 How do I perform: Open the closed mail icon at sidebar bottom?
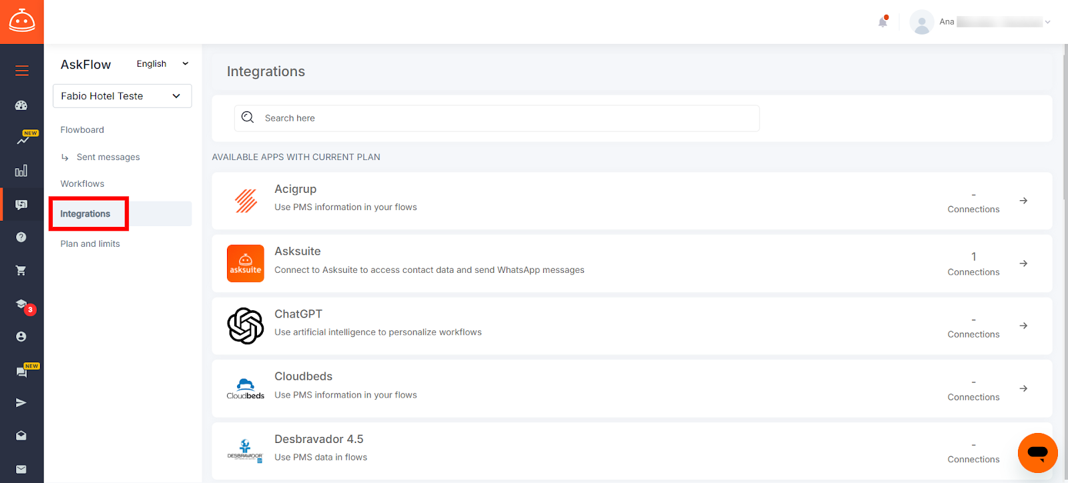21,469
